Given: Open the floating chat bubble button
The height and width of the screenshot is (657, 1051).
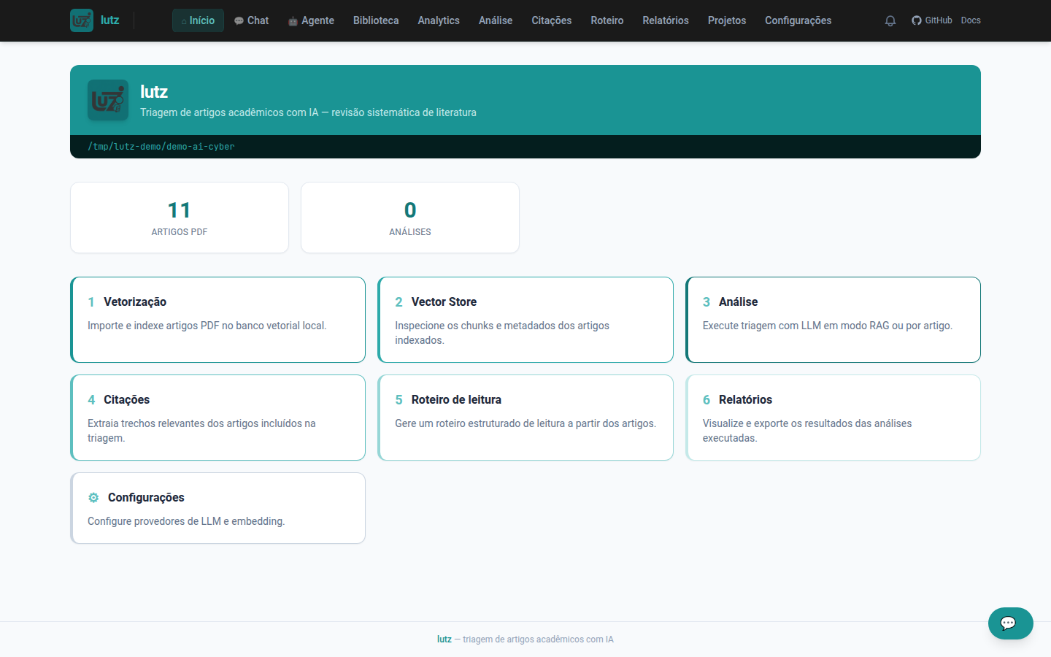Looking at the screenshot, I should coord(1010,623).
